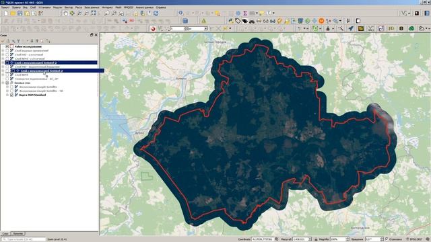The width and height of the screenshot is (431, 242).
Task: Click the locator search field
Action: (23, 239)
